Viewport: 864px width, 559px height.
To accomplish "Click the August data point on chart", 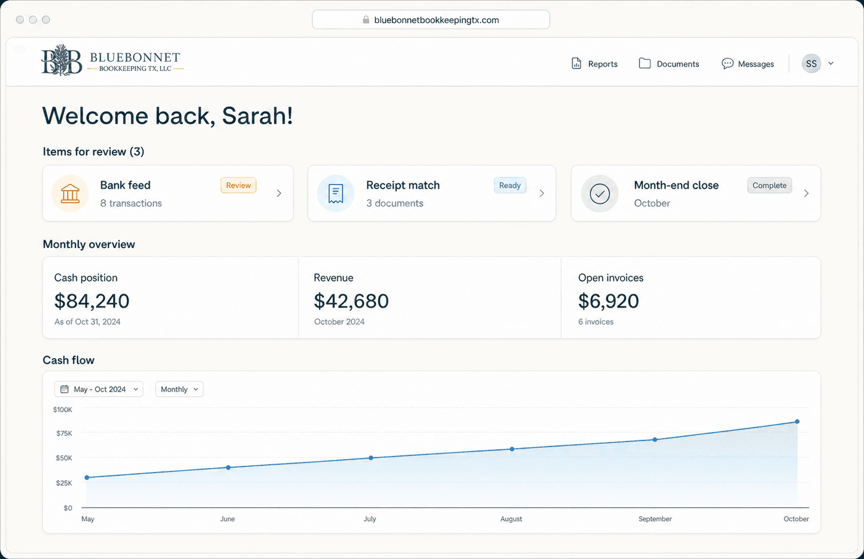I will point(512,449).
